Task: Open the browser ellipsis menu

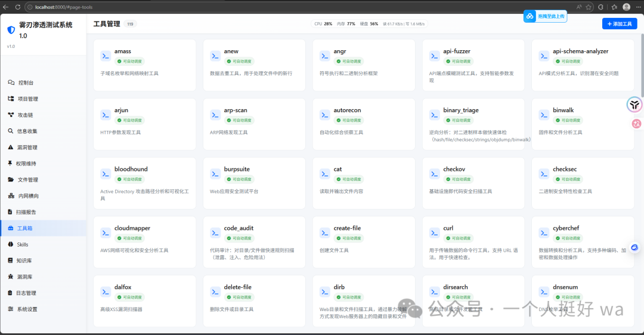Action: (639, 7)
